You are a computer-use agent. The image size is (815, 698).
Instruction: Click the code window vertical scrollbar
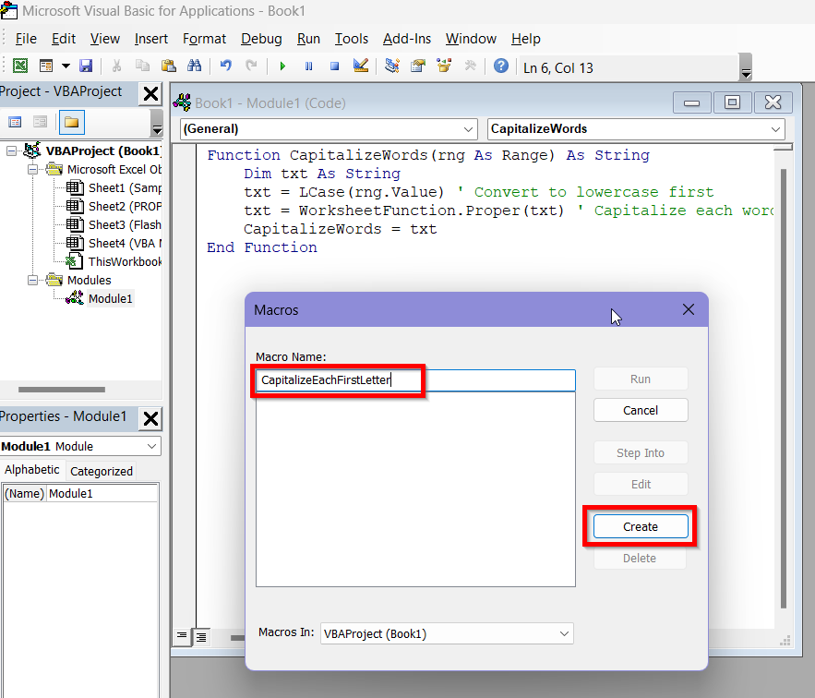(x=784, y=388)
